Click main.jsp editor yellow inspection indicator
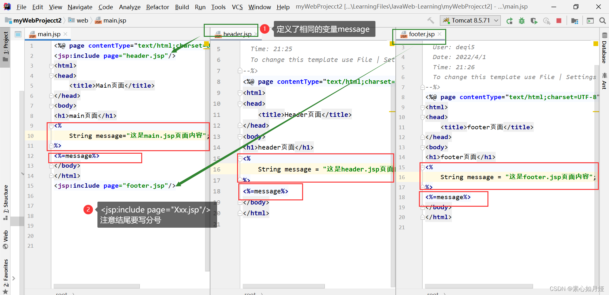 [x=207, y=44]
